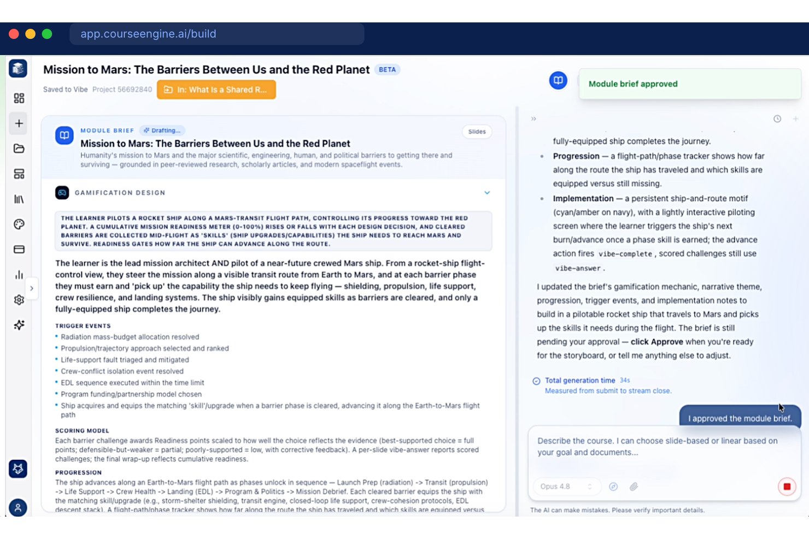Click the gamepad Gamification Design icon
The image size is (809, 539).
[x=62, y=193]
